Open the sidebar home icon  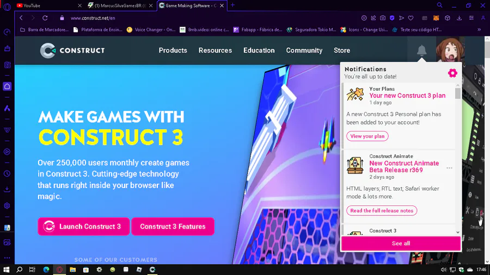tap(7, 86)
